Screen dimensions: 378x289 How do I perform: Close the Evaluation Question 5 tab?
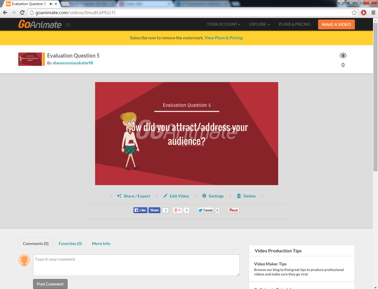tap(56, 4)
